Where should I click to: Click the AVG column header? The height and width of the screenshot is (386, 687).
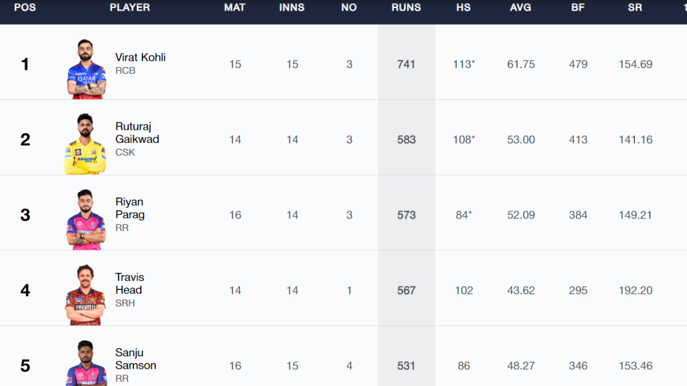[520, 8]
